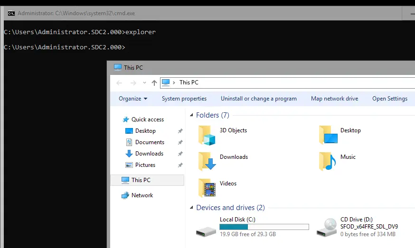Select This PC in navigation pane

(x=147, y=180)
